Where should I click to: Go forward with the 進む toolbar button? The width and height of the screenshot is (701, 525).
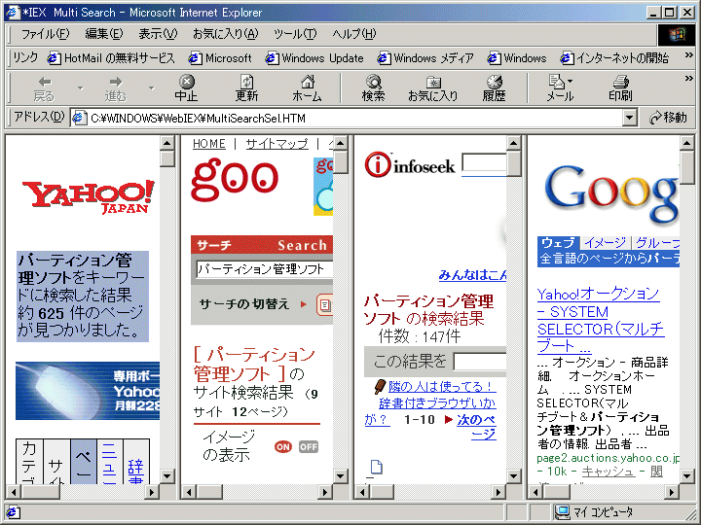point(115,88)
